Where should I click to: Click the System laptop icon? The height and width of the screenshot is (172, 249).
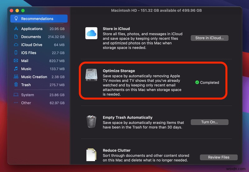coord(16,95)
